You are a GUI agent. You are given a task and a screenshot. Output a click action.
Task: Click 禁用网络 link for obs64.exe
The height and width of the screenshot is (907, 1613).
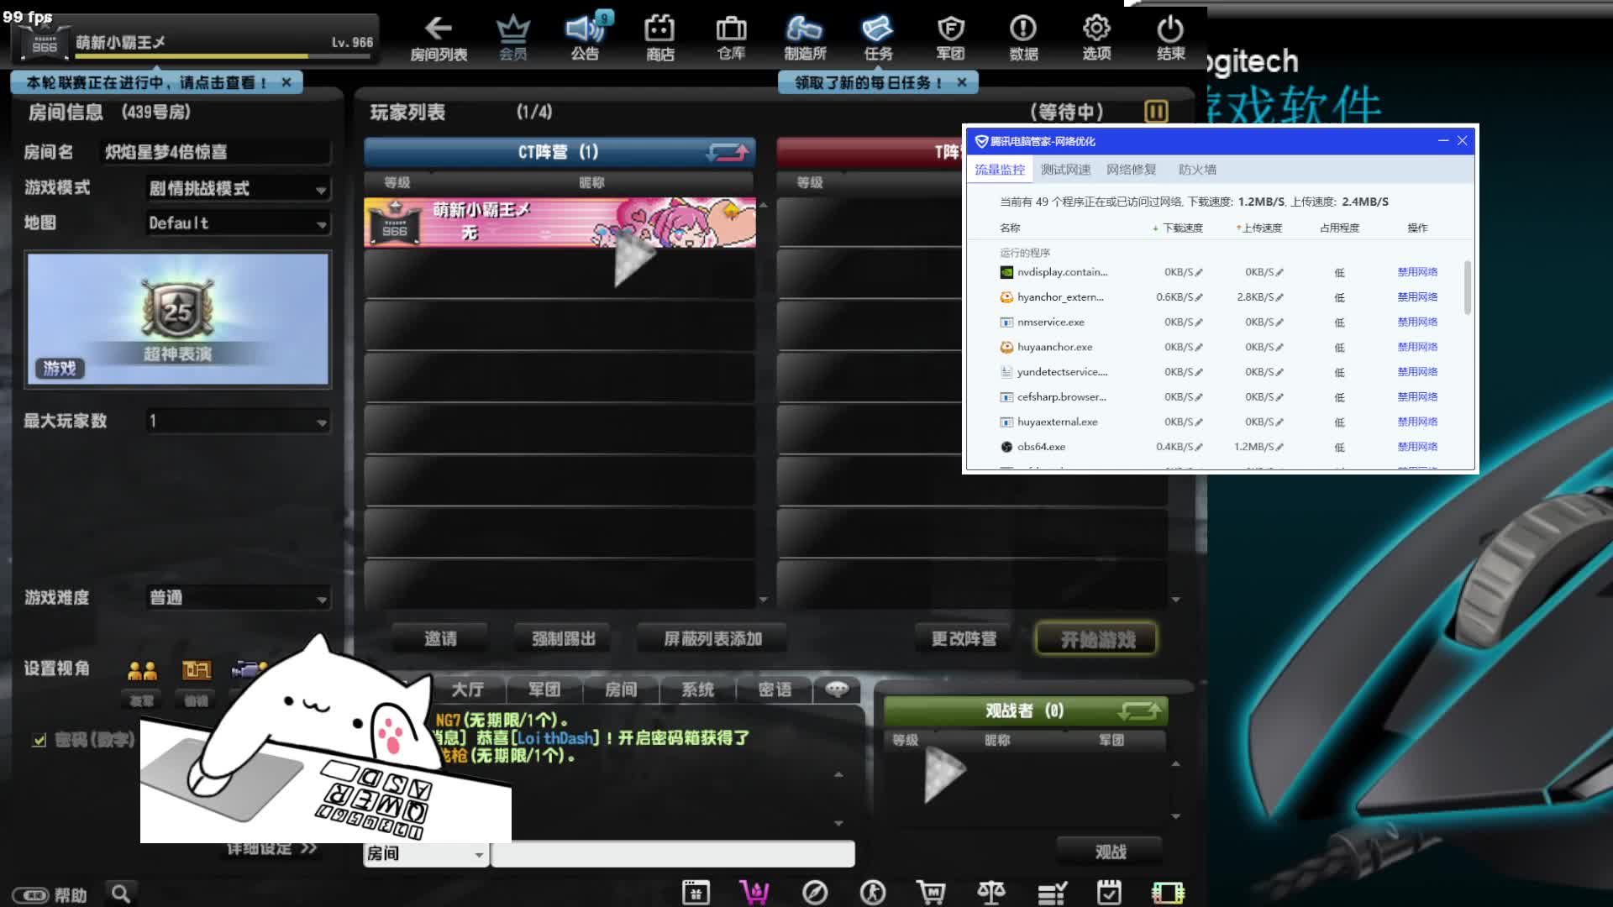[1416, 447]
